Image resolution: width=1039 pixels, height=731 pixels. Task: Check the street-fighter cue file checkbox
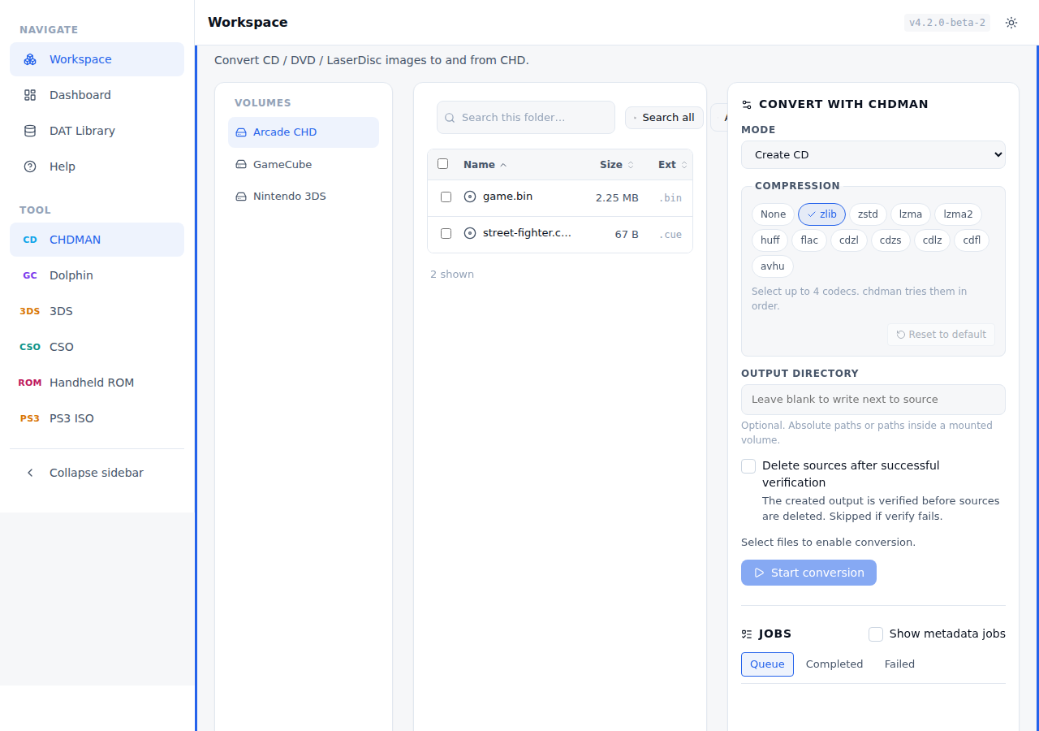click(446, 233)
